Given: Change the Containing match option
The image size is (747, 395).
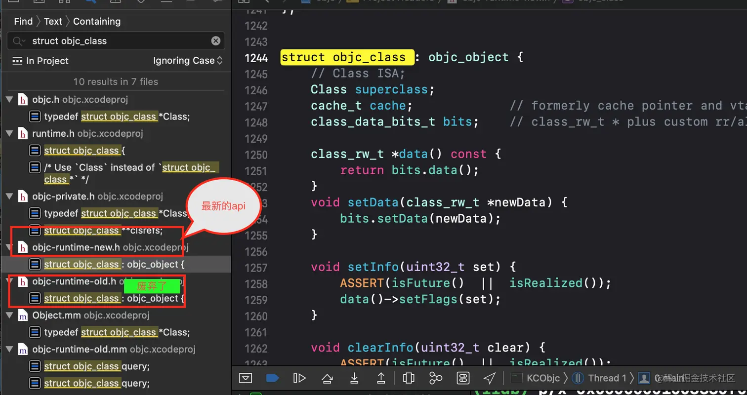Looking at the screenshot, I should pyautogui.click(x=97, y=21).
